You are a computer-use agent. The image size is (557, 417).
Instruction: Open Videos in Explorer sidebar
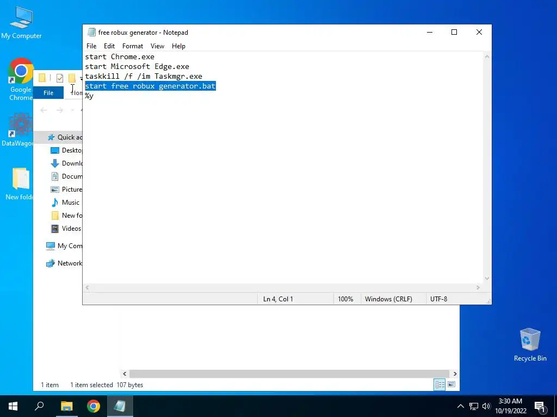66,229
